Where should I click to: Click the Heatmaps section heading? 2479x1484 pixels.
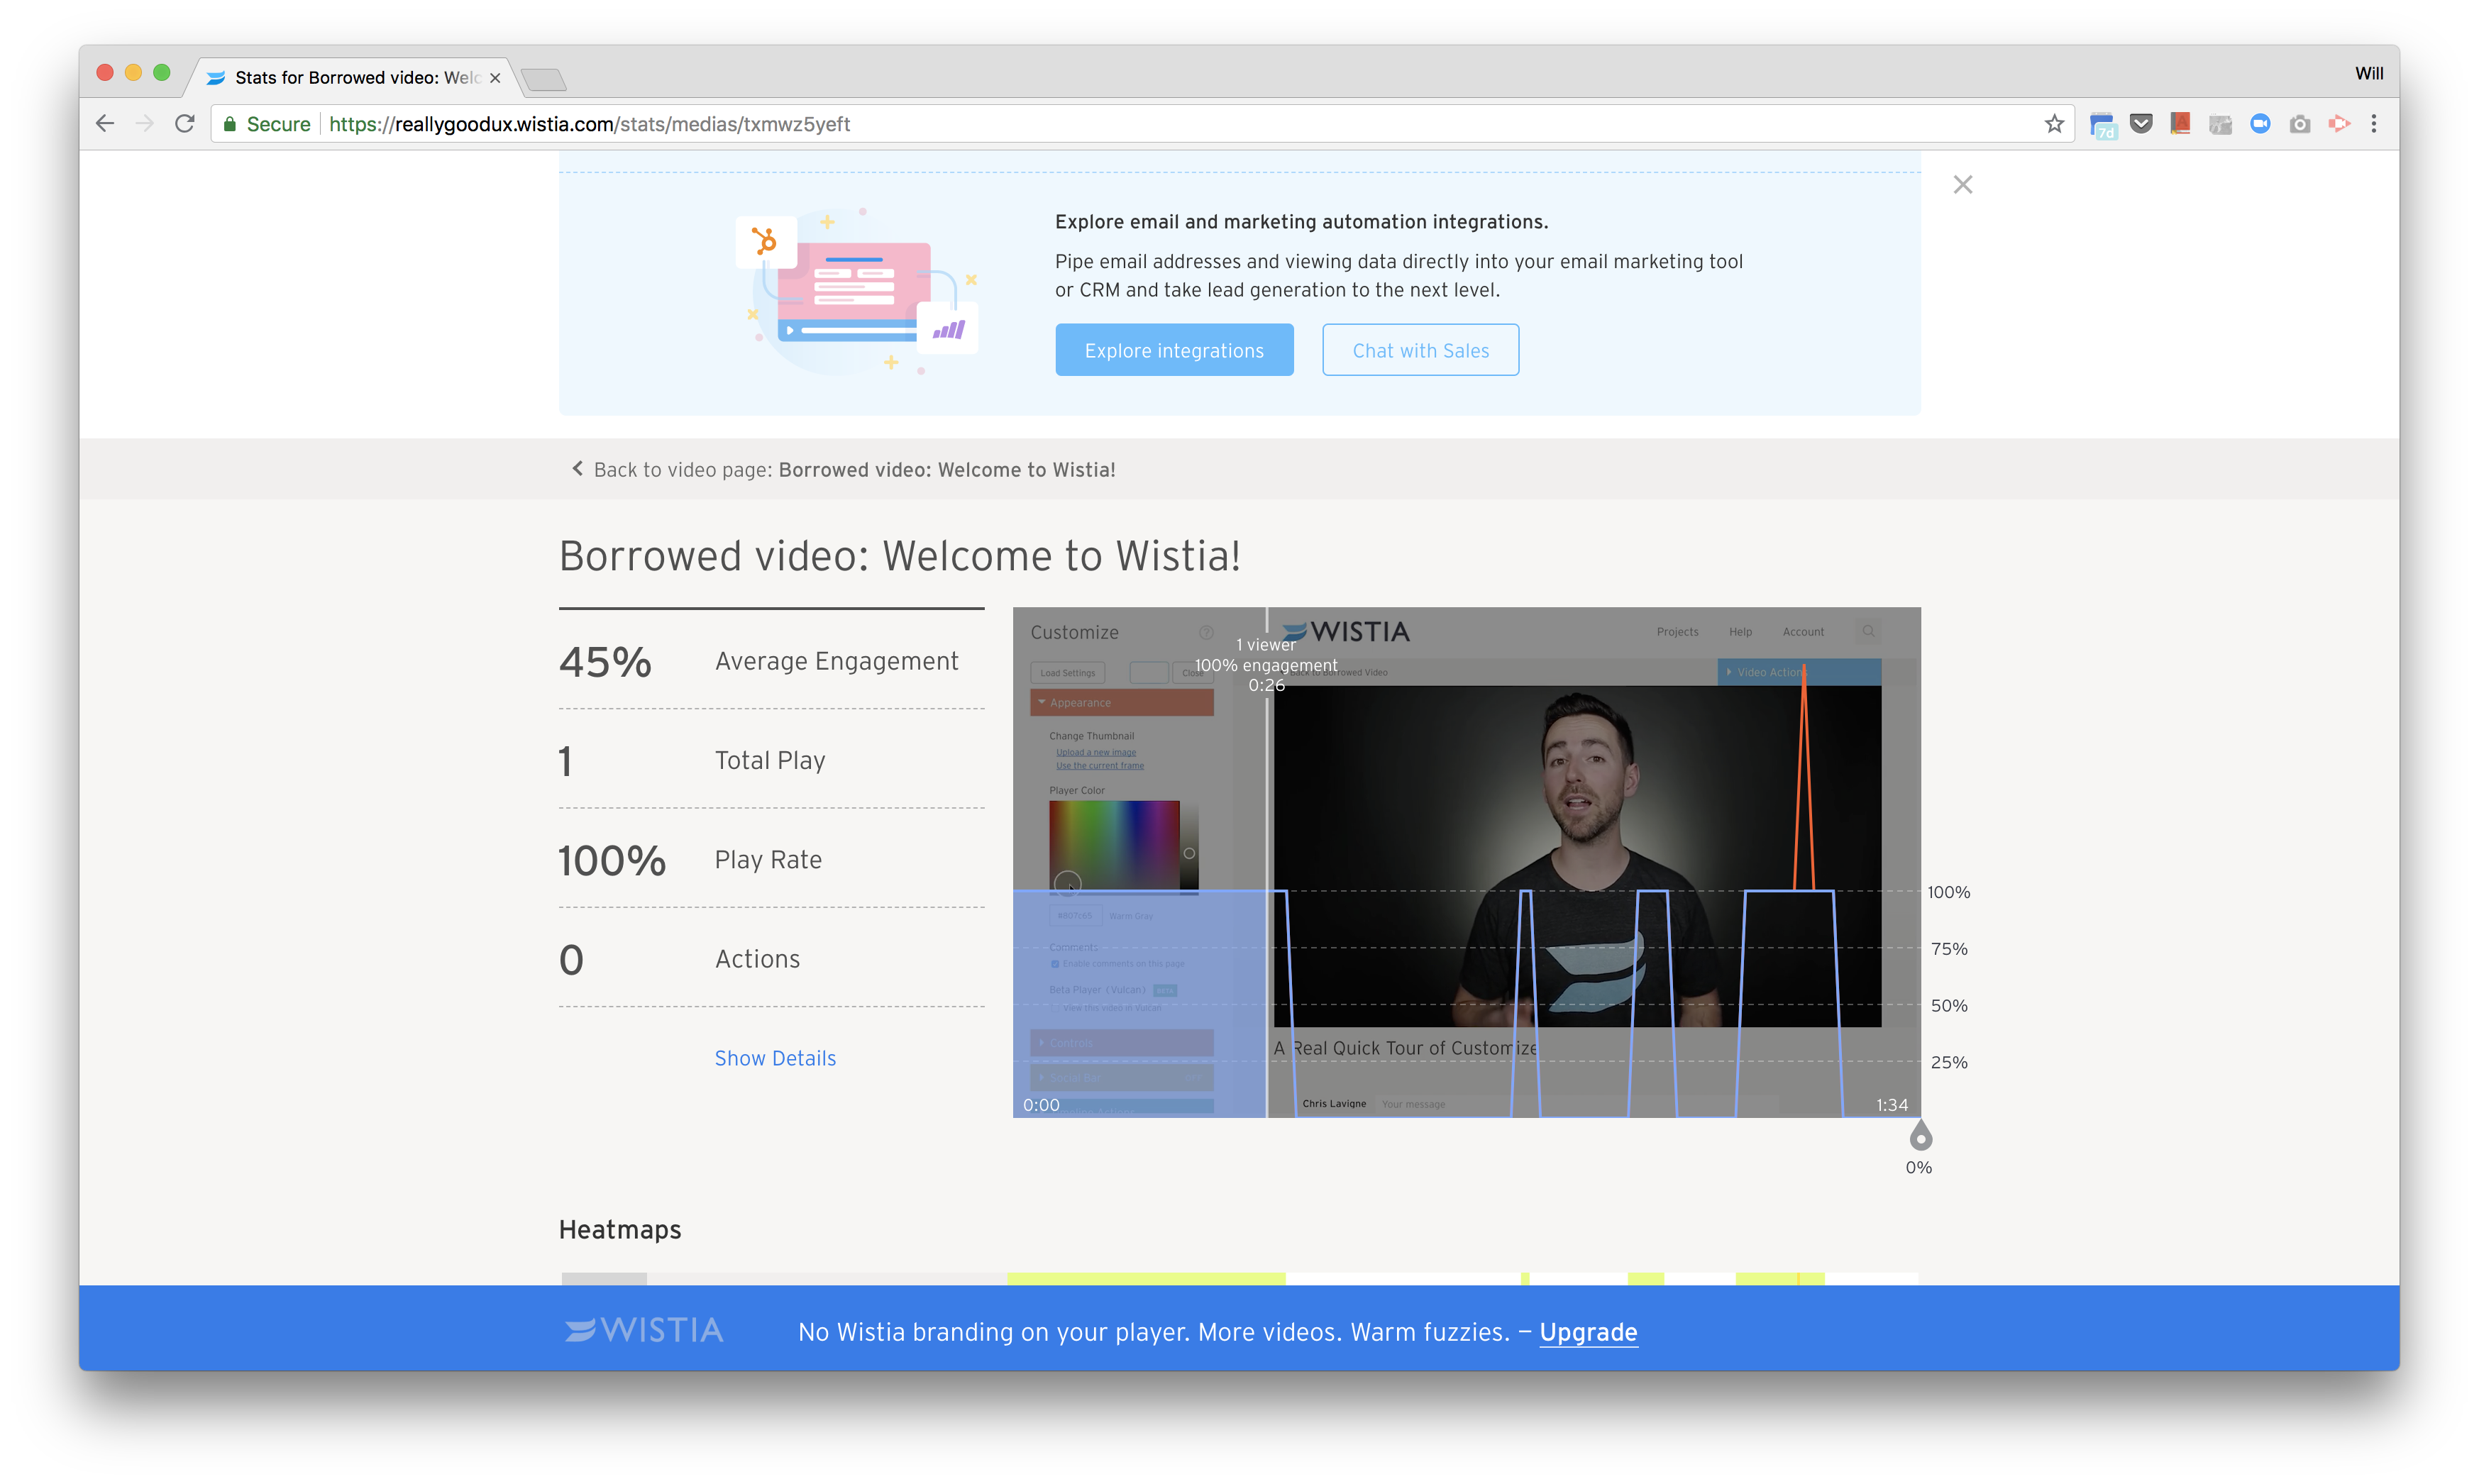620,1229
